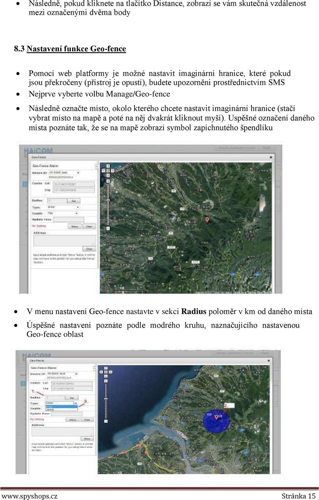The image size is (319, 500).
Task: Click Setup button in lower screenshot
Action: [x=73, y=419]
